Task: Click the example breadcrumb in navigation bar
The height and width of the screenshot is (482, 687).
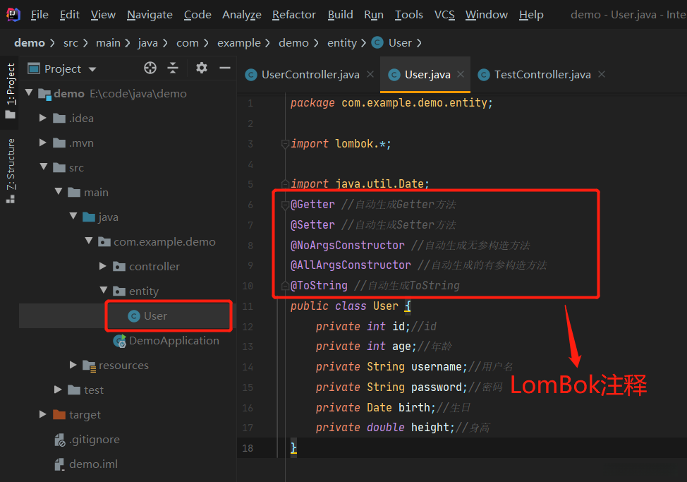Action: (239, 43)
